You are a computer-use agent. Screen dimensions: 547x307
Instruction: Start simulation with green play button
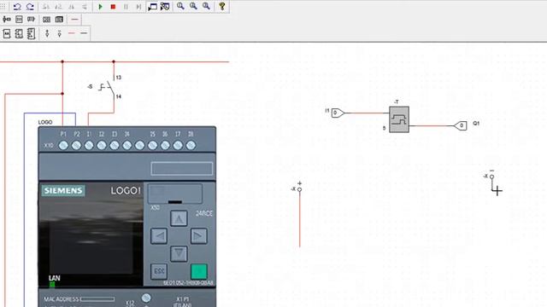(x=101, y=7)
